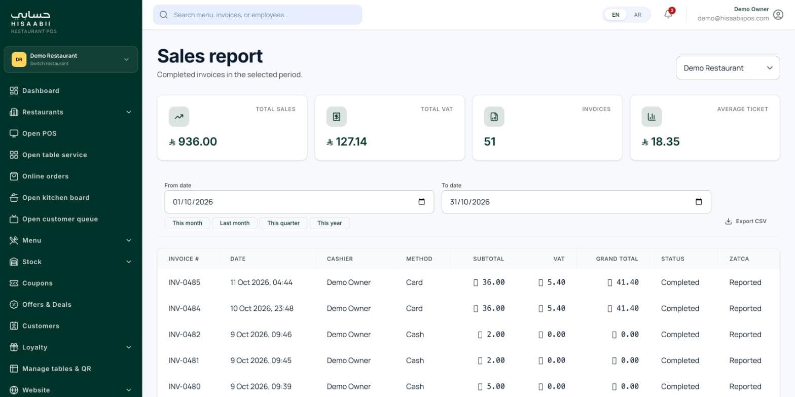Click the Open kitchen board pot icon

click(14, 198)
